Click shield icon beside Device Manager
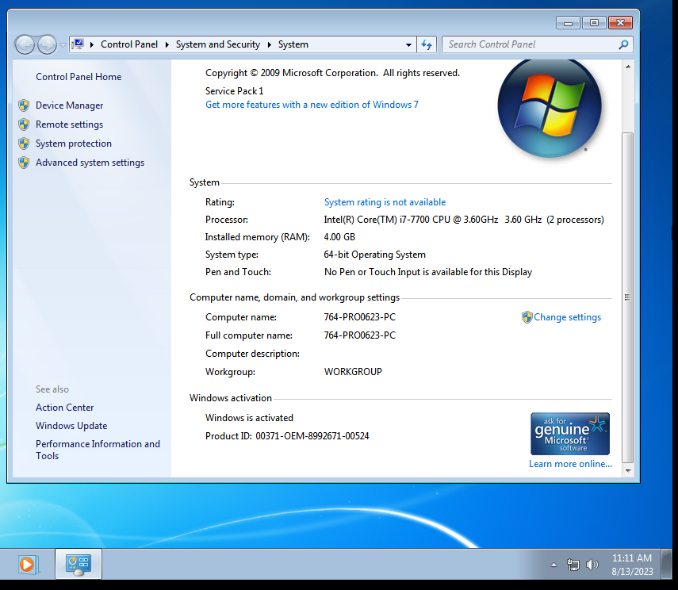The width and height of the screenshot is (678, 590). pos(25,105)
